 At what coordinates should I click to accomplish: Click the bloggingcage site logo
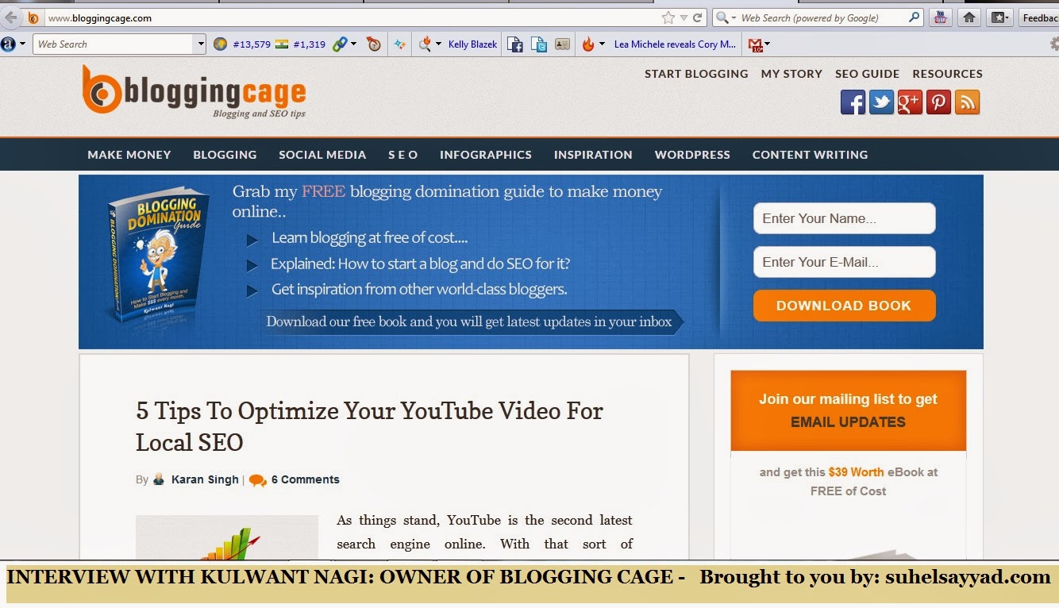coord(194,92)
